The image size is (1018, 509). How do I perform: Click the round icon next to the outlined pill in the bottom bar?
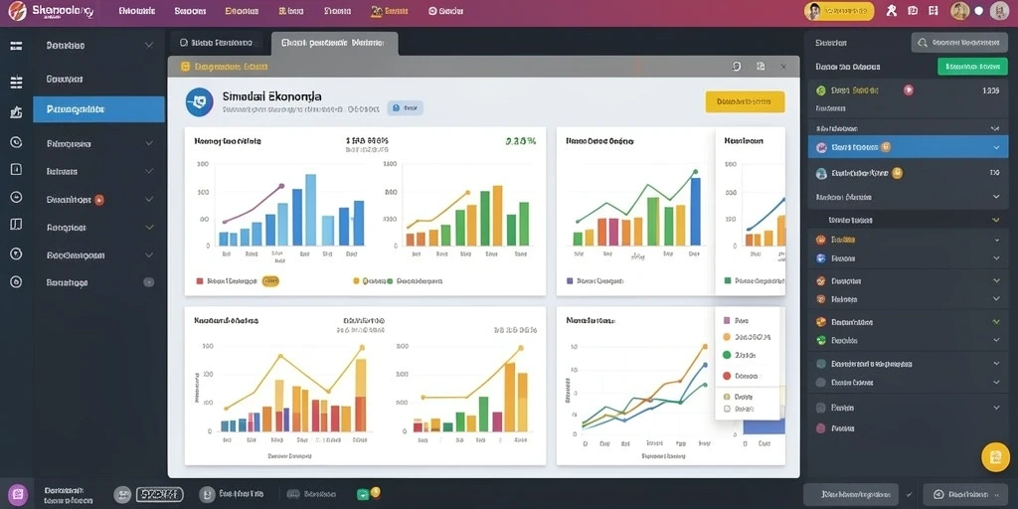click(x=122, y=495)
